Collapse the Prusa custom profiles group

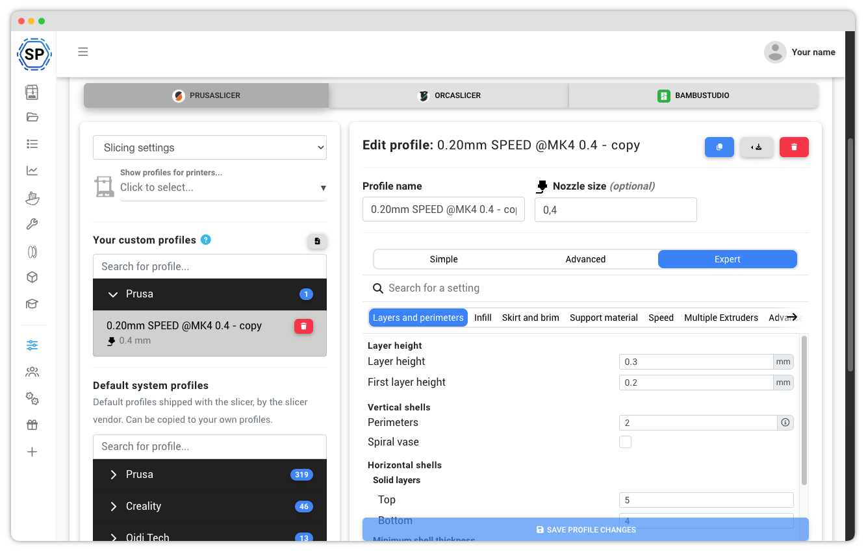[x=112, y=294]
